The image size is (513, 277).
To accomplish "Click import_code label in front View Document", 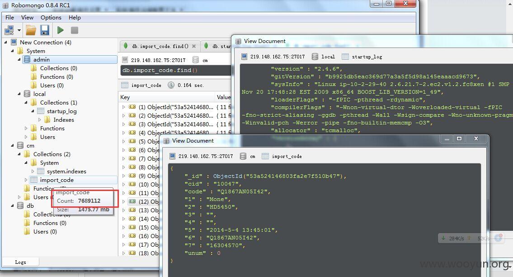I will (287, 156).
